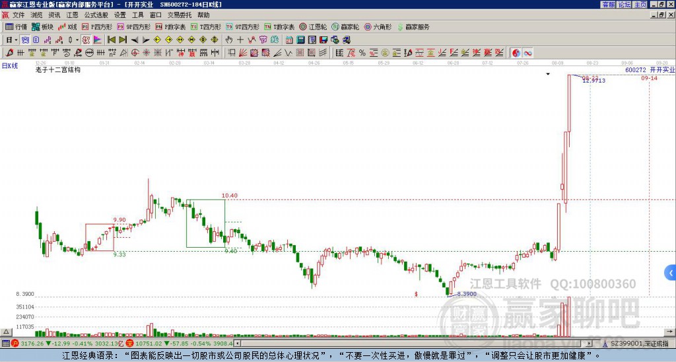Click the 12.9713 price marker
676x362 pixels.
click(594, 81)
